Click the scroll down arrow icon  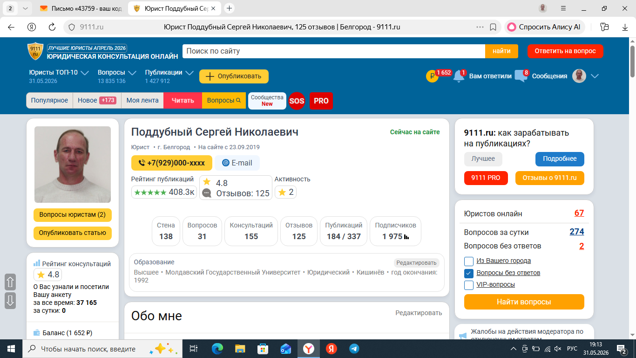coord(10,300)
